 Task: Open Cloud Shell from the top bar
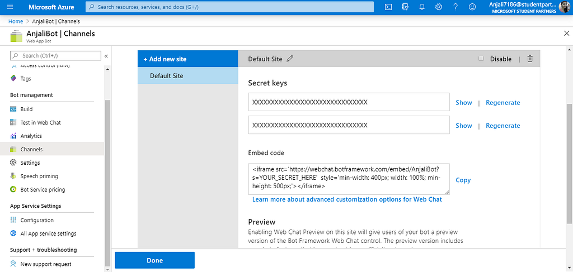[388, 7]
